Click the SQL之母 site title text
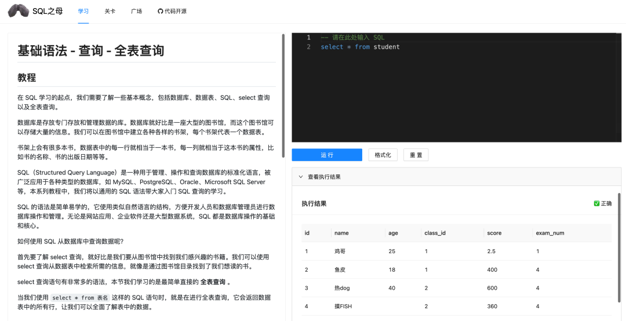 click(48, 11)
